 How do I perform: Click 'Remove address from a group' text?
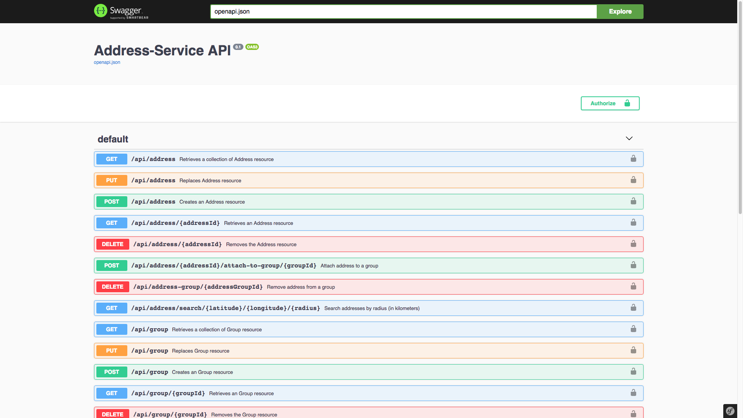point(301,287)
